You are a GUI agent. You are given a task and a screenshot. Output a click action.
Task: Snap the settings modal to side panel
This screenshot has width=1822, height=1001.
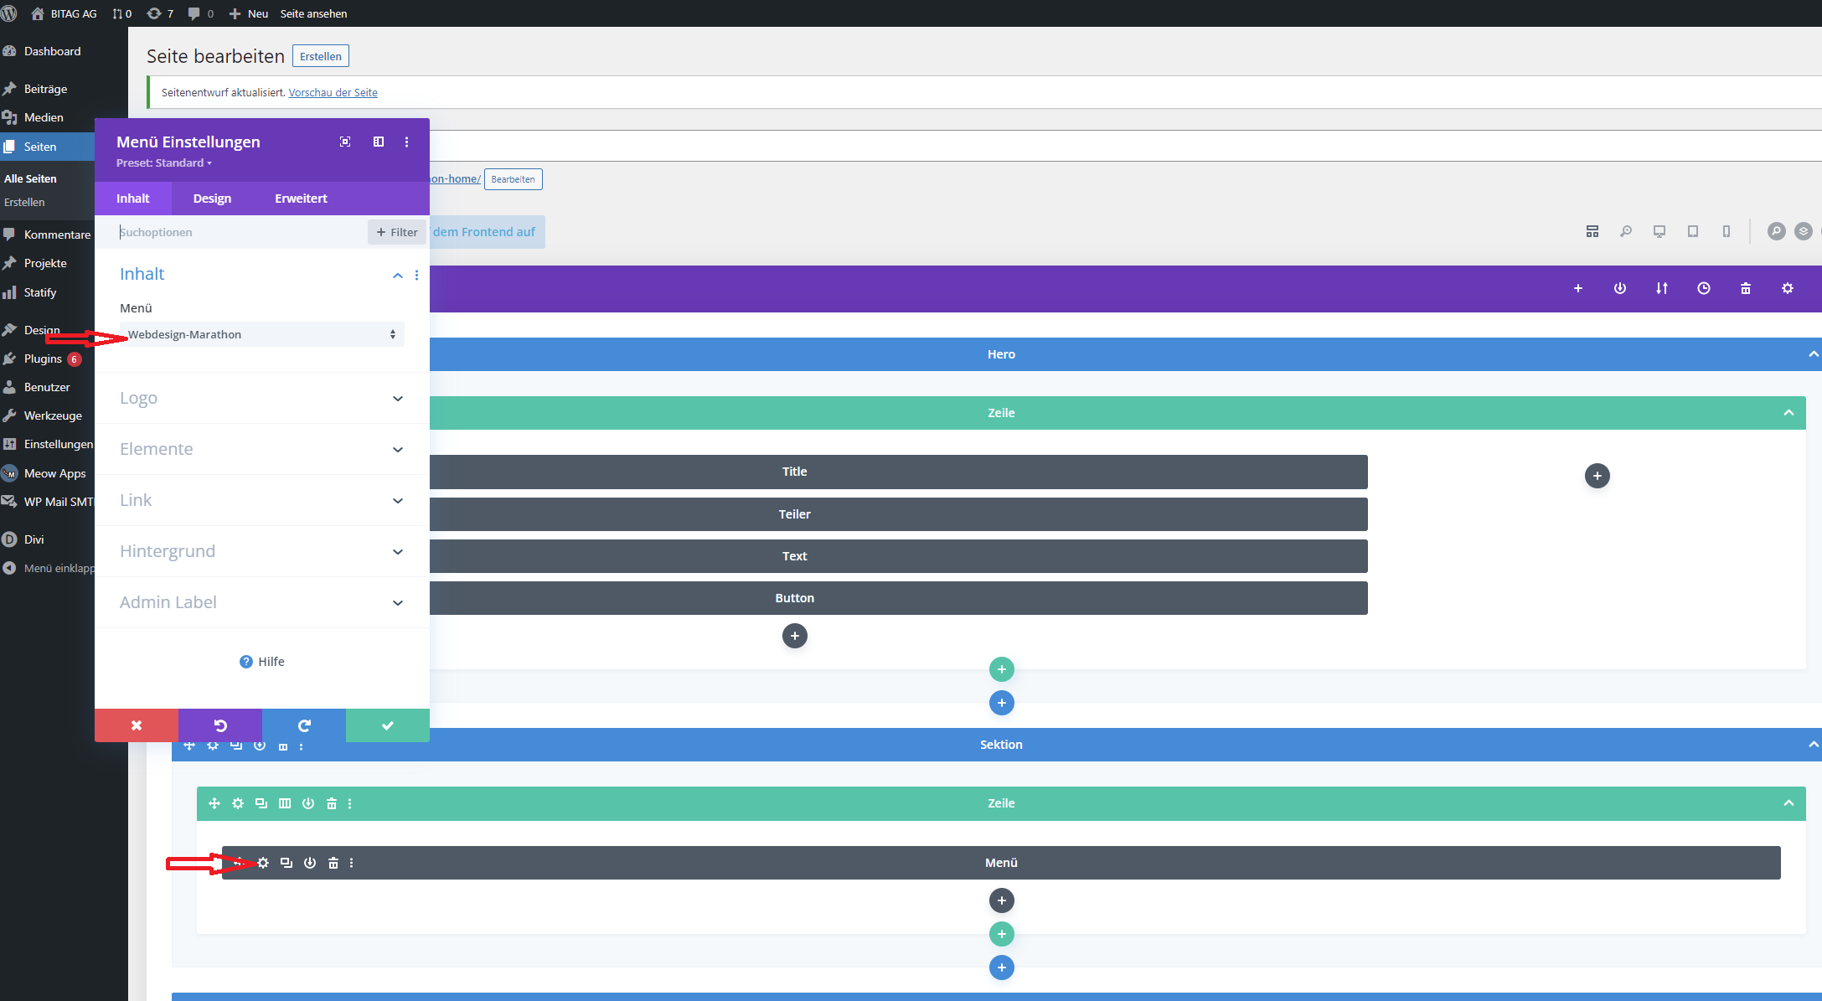[x=378, y=142]
